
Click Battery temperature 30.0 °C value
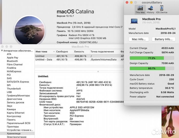(x=170, y=88)
